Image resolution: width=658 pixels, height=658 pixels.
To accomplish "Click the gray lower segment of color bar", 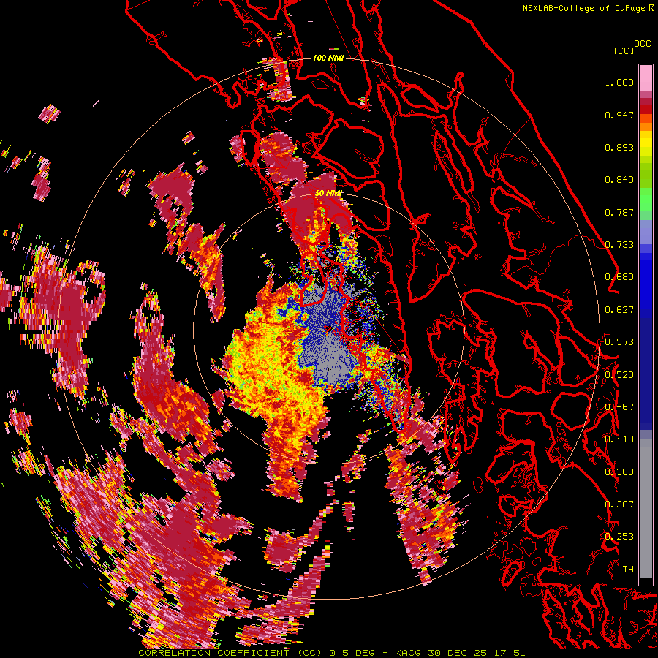I will point(646,508).
